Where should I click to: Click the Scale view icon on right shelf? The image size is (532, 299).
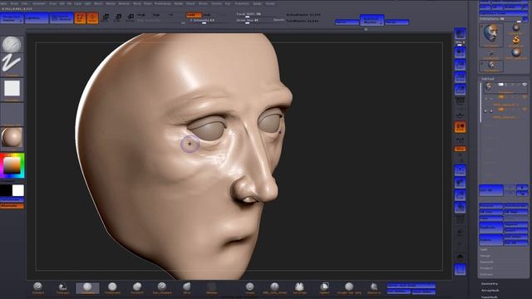(x=460, y=195)
